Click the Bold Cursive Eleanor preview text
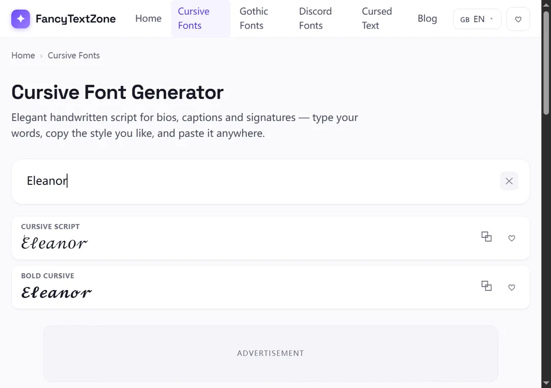This screenshot has height=388, width=551. [x=56, y=292]
